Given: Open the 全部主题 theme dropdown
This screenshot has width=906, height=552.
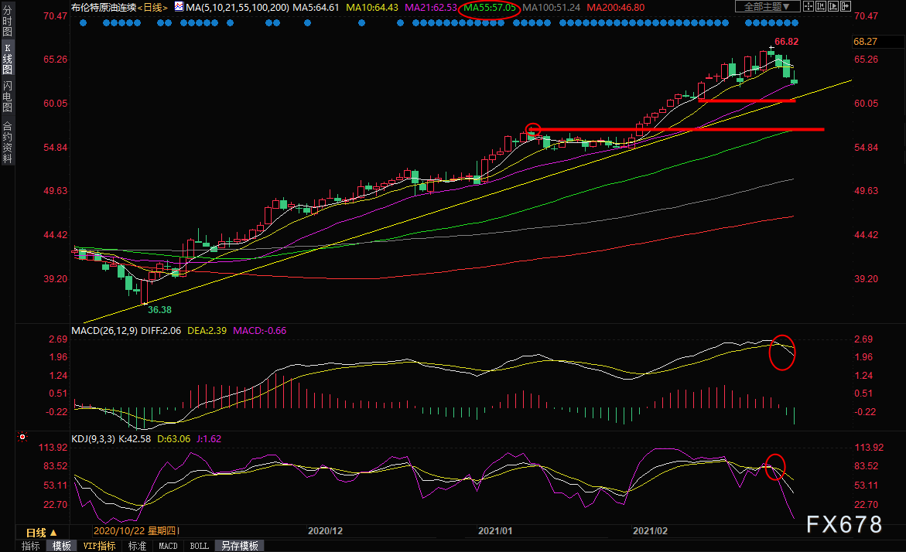Looking at the screenshot, I should [x=768, y=6].
